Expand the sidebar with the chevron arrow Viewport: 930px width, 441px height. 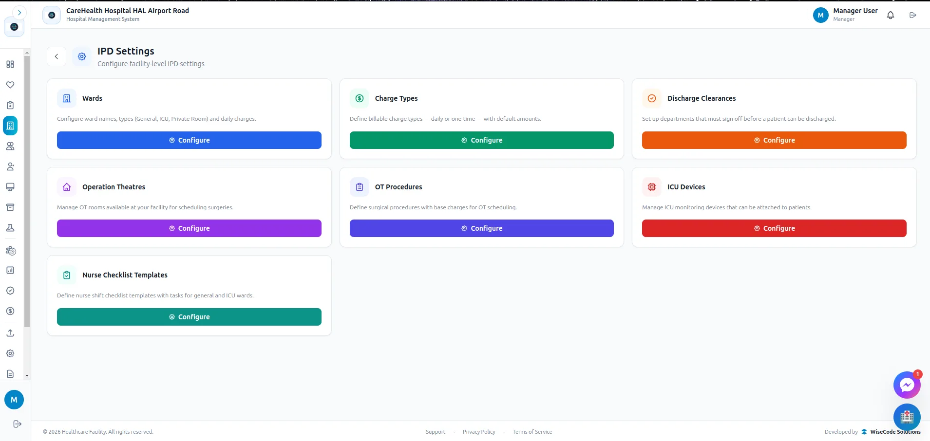19,13
